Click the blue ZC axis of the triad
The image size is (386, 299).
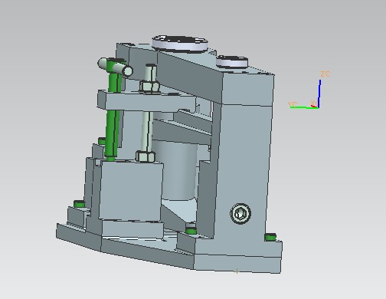coord(319,94)
